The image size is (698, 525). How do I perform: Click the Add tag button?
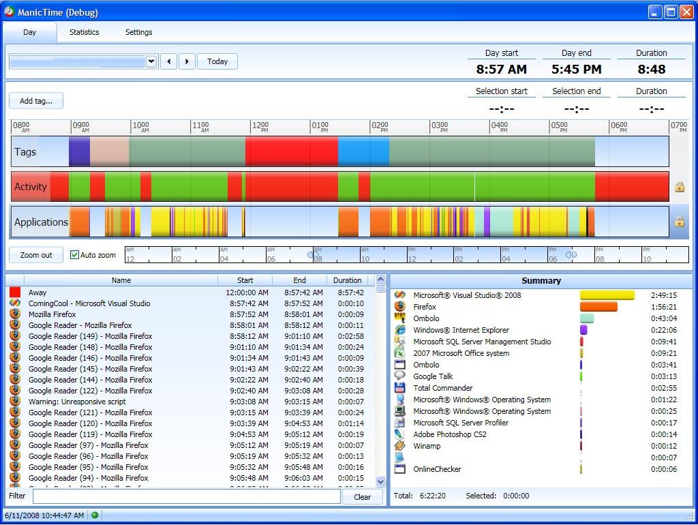click(x=36, y=101)
